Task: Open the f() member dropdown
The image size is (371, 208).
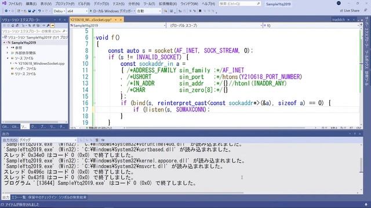Action: click(x=311, y=25)
